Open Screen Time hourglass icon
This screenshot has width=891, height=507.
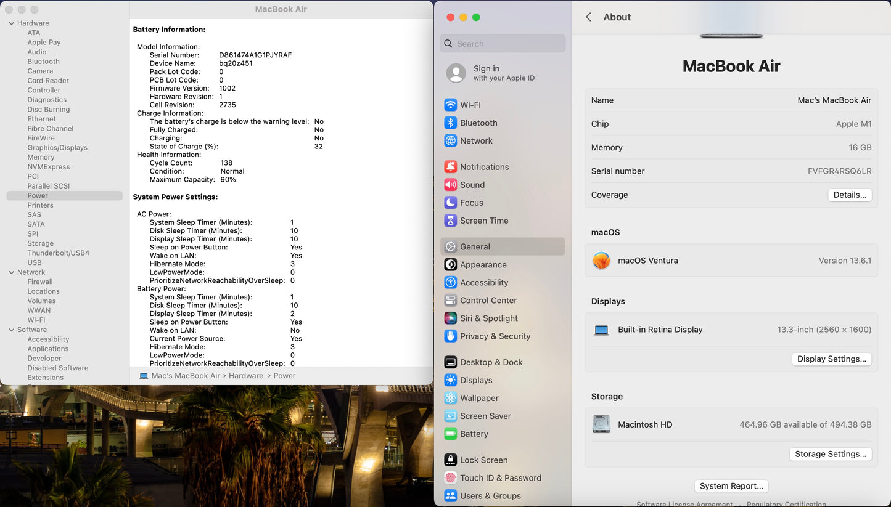coord(451,221)
